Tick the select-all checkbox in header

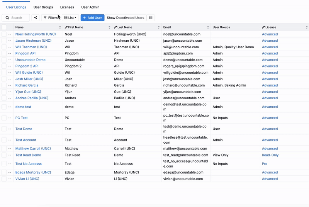[4, 27]
